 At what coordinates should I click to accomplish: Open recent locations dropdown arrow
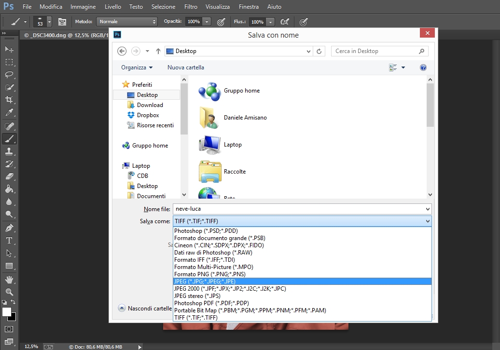tap(147, 51)
